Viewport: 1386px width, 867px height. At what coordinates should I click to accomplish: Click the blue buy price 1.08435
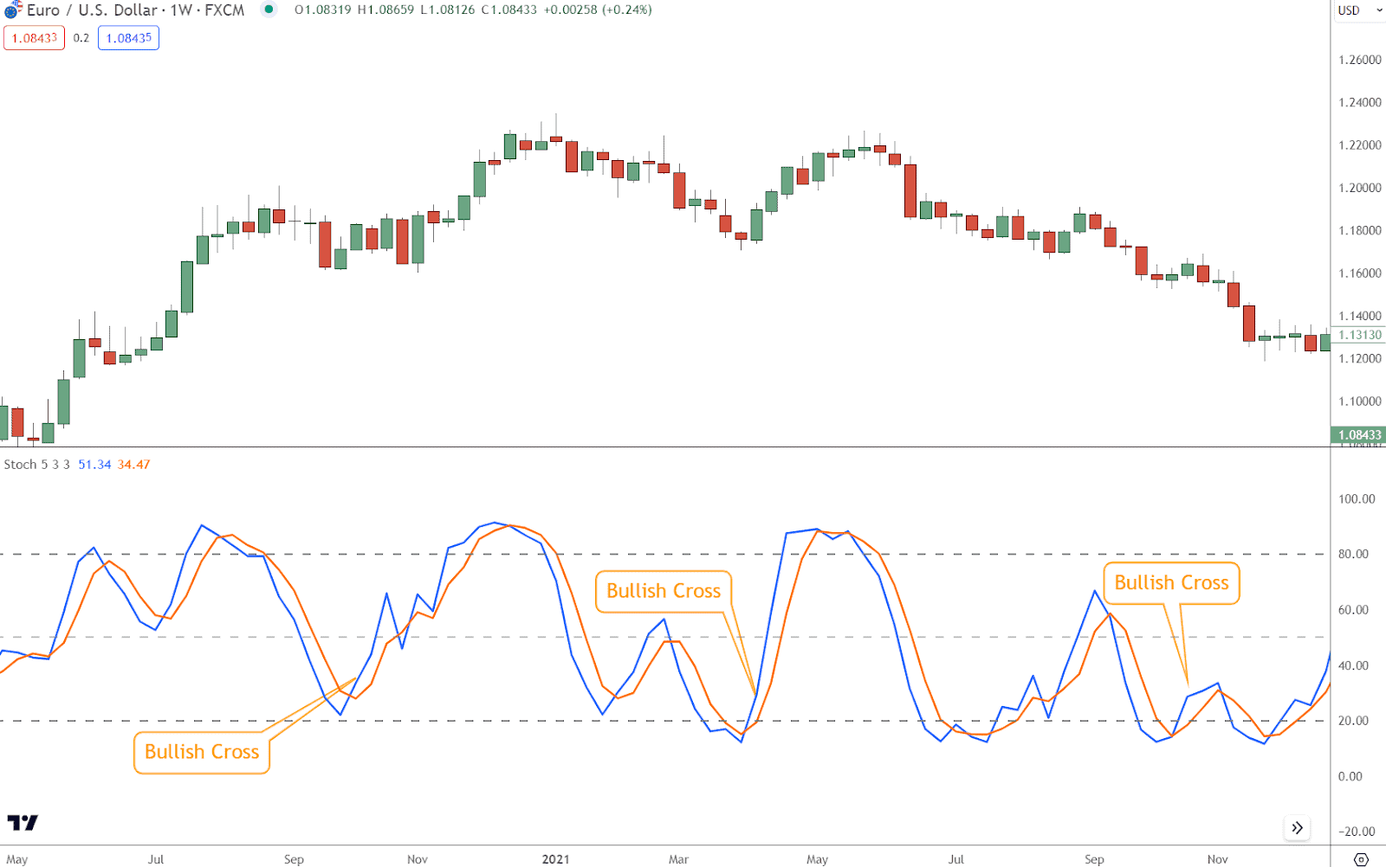point(128,38)
